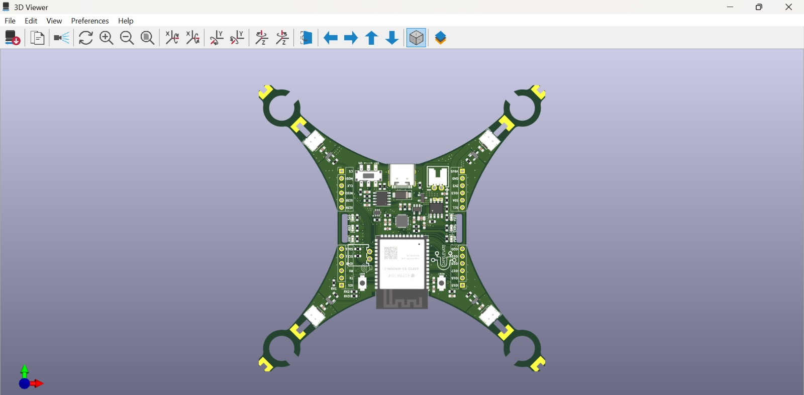Flip the board view

(x=306, y=38)
